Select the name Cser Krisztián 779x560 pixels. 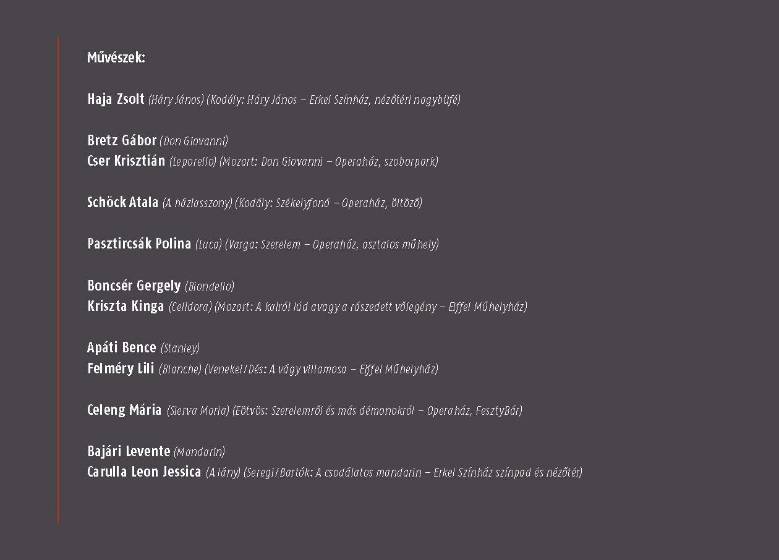tap(126, 161)
